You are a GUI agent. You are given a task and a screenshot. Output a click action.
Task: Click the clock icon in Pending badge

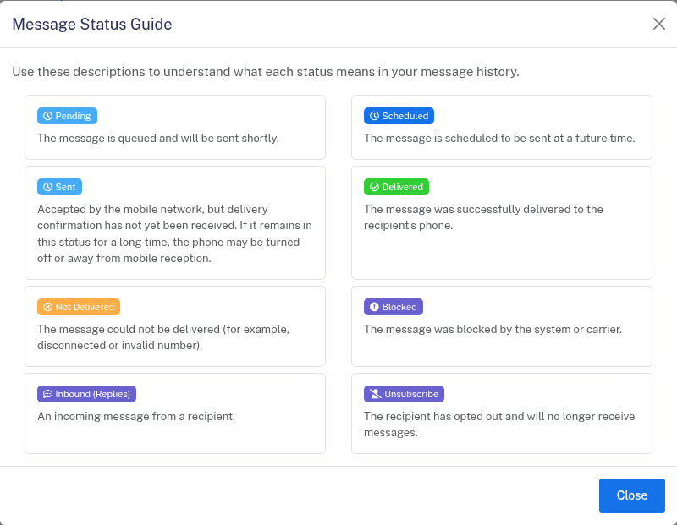click(x=48, y=116)
